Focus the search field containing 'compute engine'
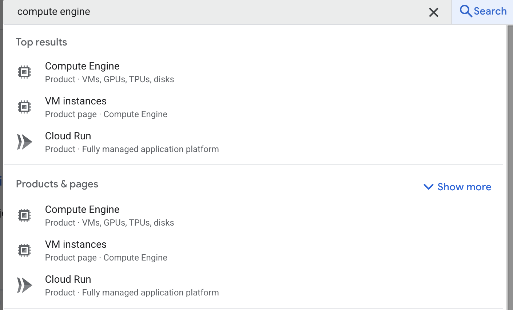Screen dimensions: 513x310 (x=218, y=12)
